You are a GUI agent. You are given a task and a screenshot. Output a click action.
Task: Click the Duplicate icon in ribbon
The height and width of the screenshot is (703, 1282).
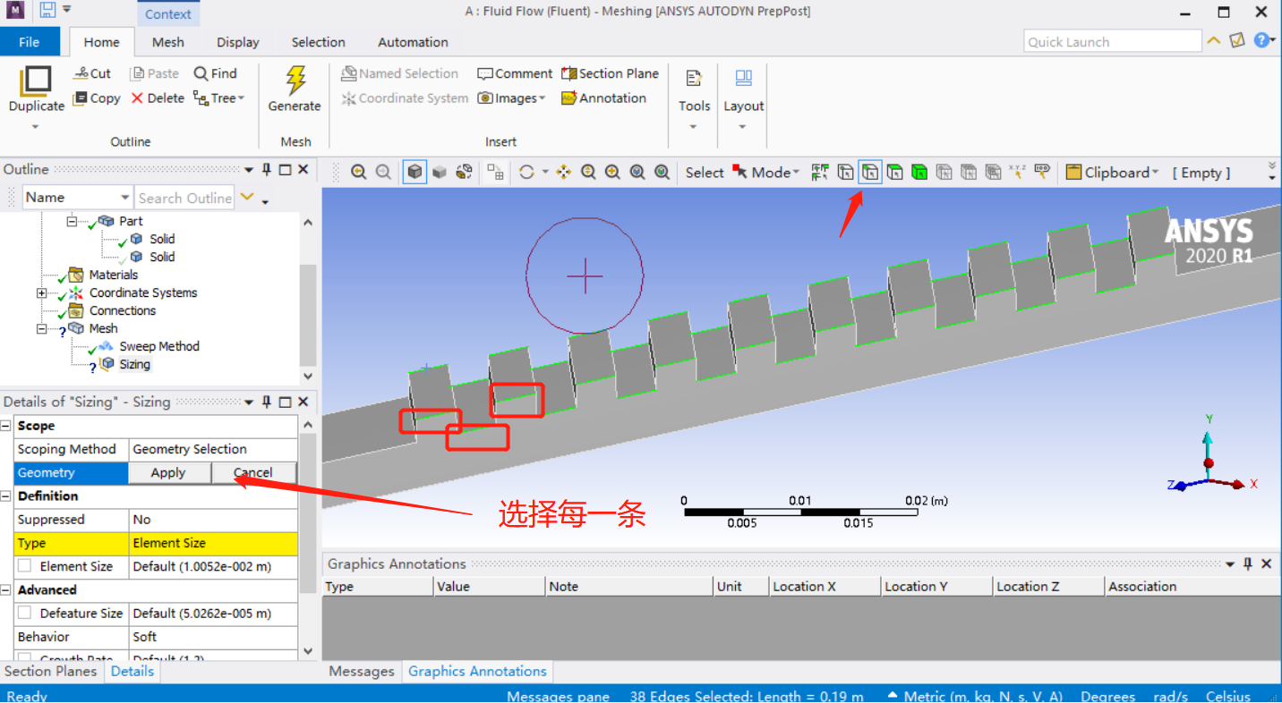click(36, 80)
